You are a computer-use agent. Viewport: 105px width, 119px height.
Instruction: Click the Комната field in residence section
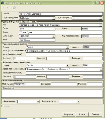click(58, 77)
